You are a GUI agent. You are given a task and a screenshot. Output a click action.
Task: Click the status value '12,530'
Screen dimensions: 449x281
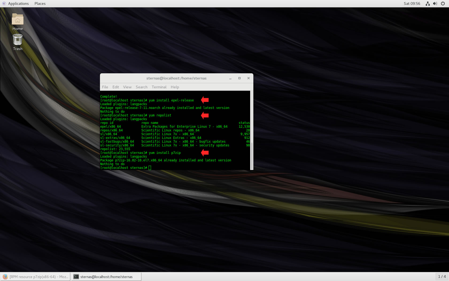click(x=244, y=127)
